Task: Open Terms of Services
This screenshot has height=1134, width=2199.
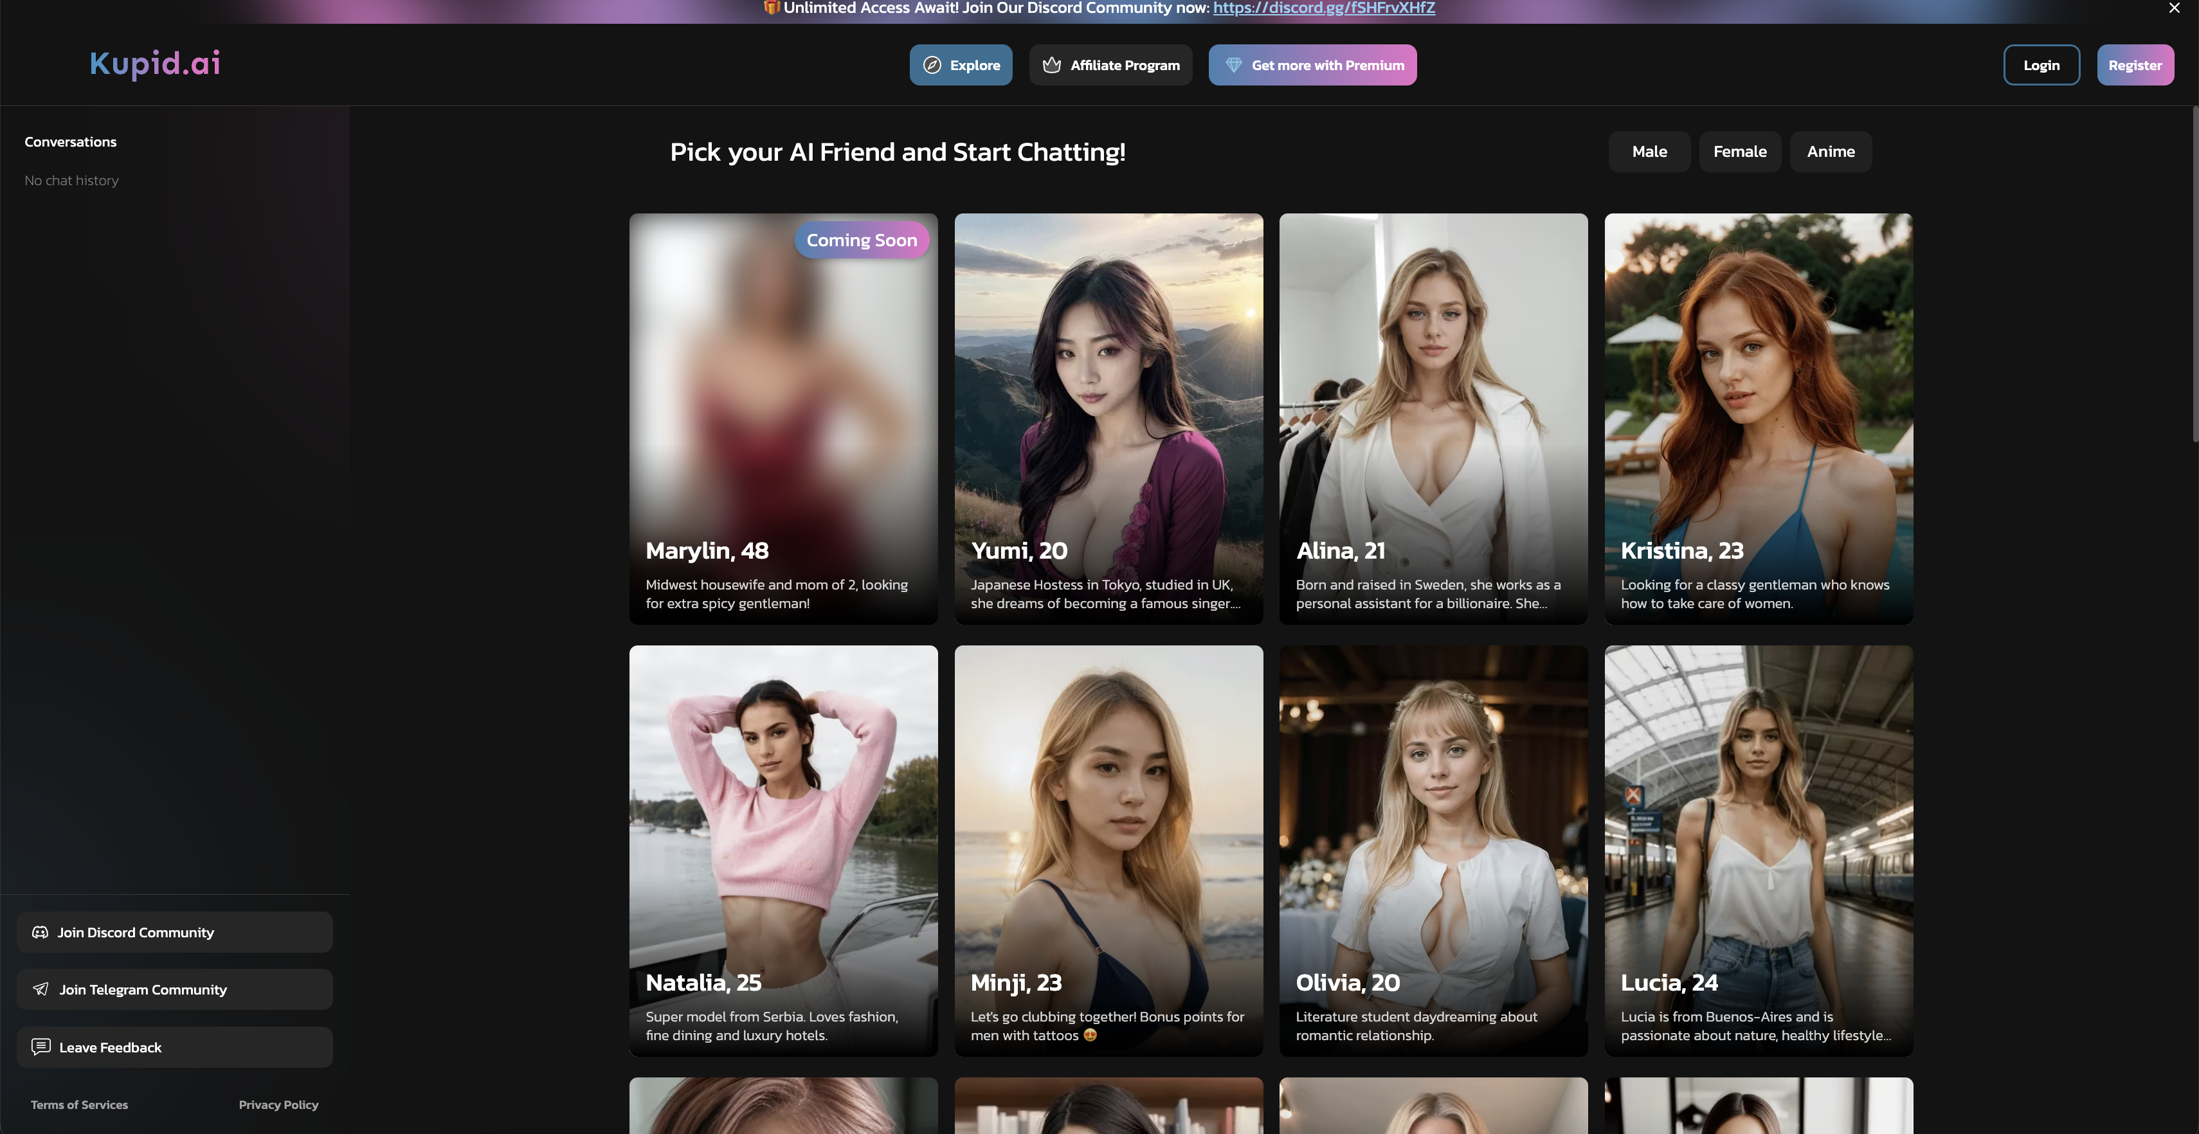Action: [x=79, y=1104]
